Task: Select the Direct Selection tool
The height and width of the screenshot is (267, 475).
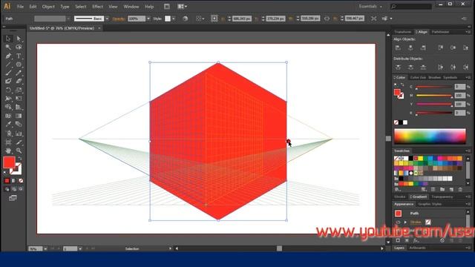Action: pyautogui.click(x=19, y=39)
